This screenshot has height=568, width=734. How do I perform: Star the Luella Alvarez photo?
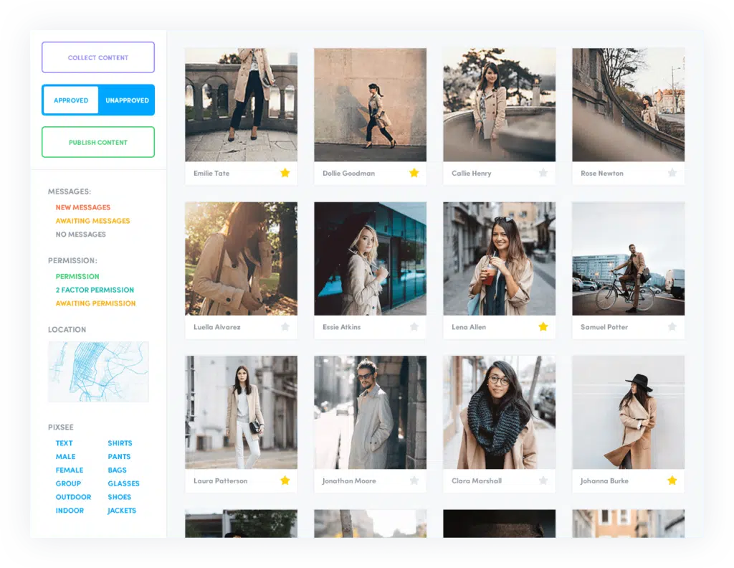[x=285, y=327]
